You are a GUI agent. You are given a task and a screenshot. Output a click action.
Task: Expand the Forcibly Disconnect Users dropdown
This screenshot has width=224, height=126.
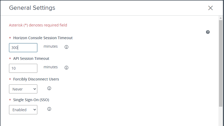(23, 89)
